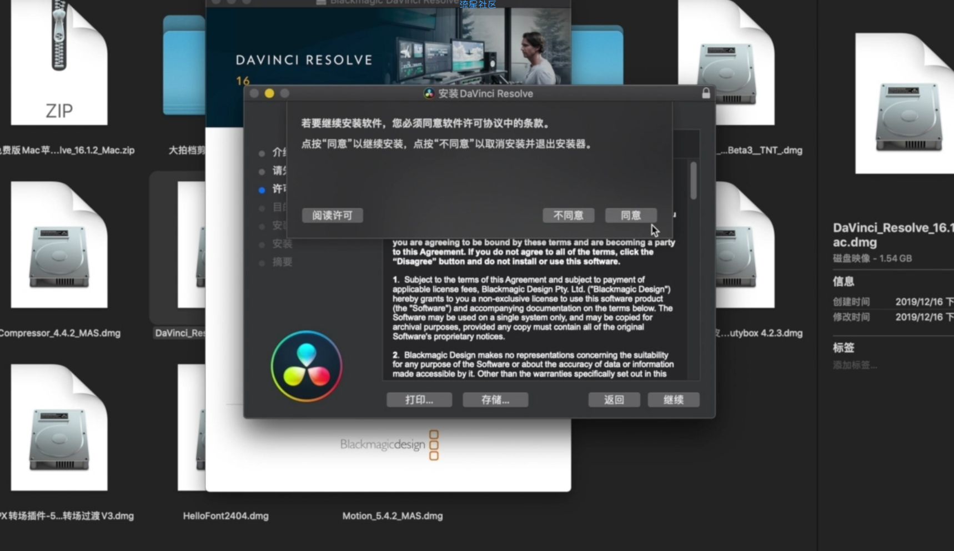Click the 同意 (Agree) button
This screenshot has width=954, height=551.
631,216
